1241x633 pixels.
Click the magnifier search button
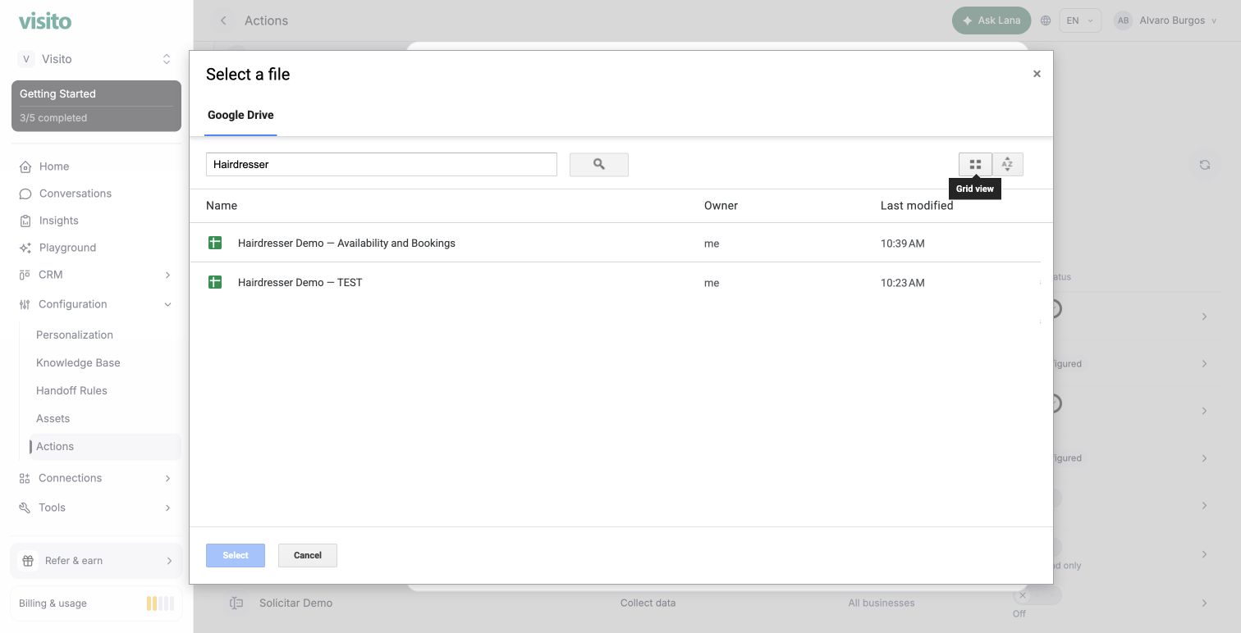click(x=599, y=164)
